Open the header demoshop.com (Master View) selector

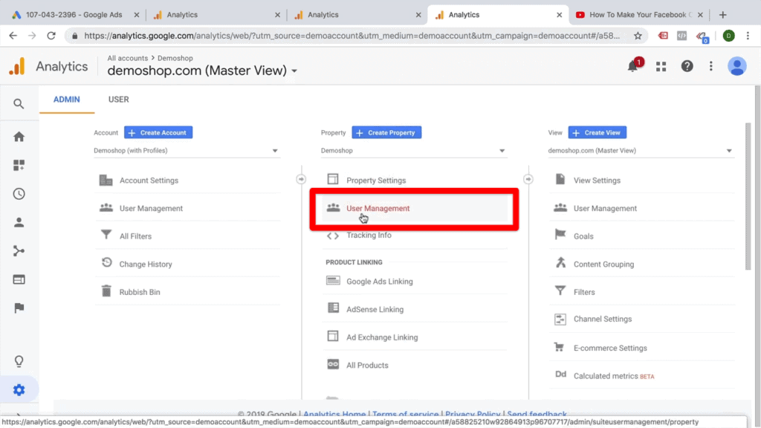202,71
